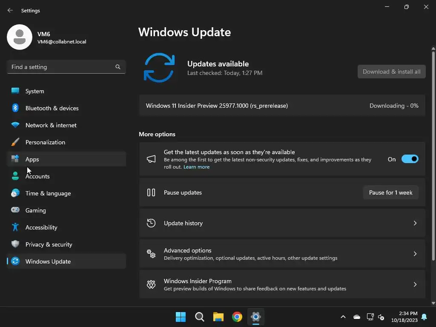
Task: Click the scrollbar up arrow
Action: [x=433, y=49]
